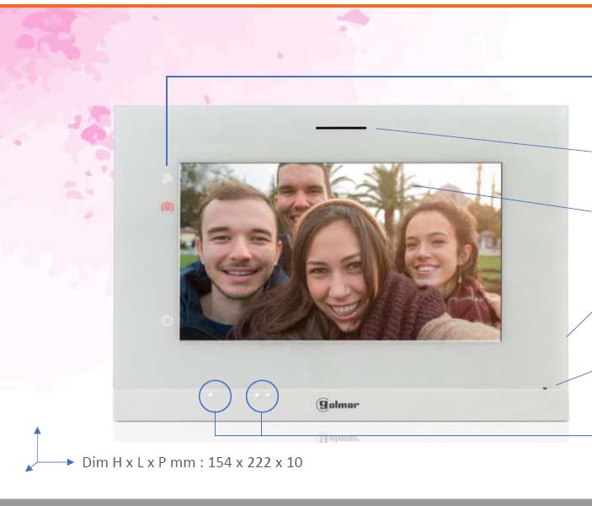Screen dimensions: 592x506
Task: Tap the double-dot button on the monitor base
Action: click(x=262, y=396)
